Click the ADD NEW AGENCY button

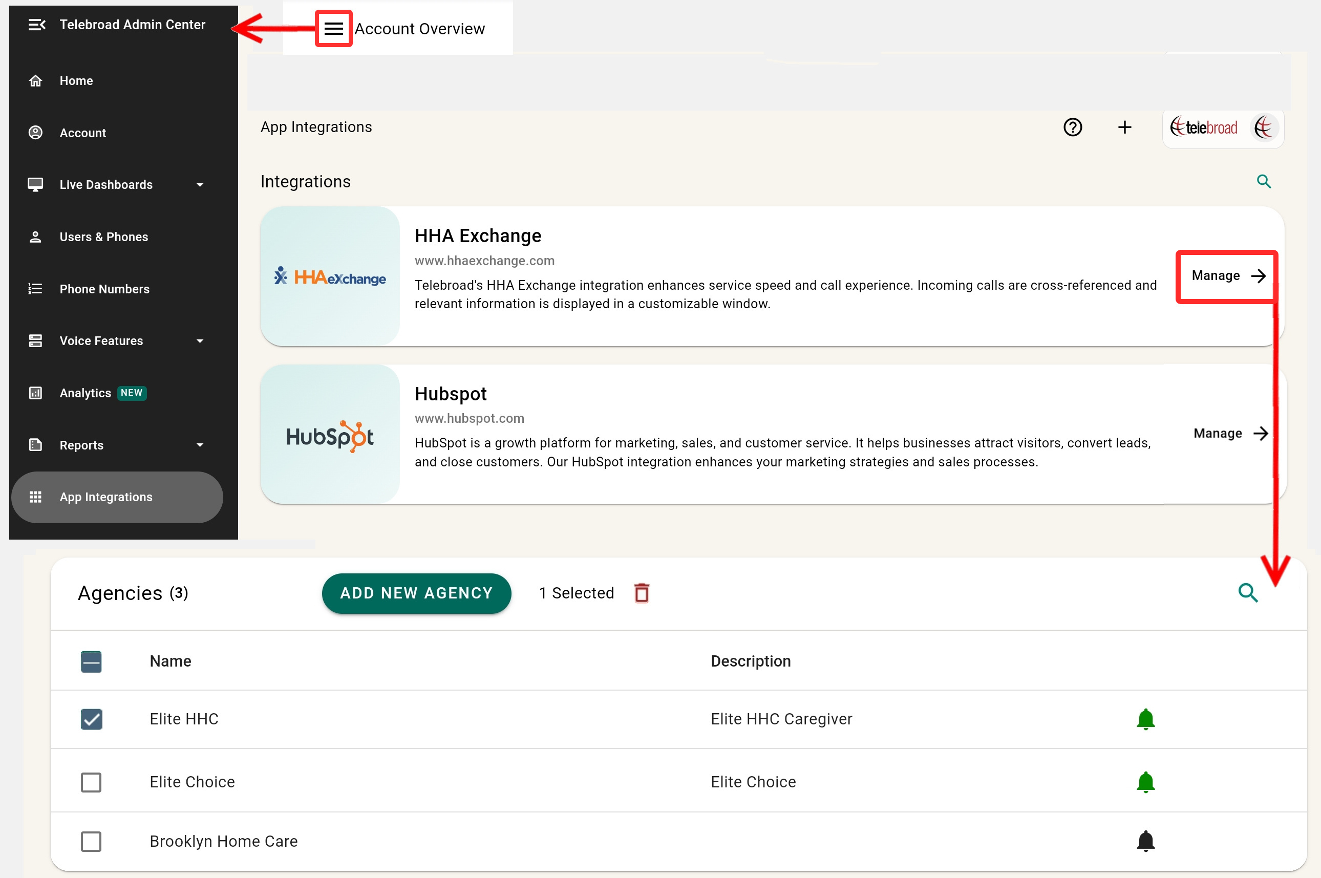coord(416,593)
